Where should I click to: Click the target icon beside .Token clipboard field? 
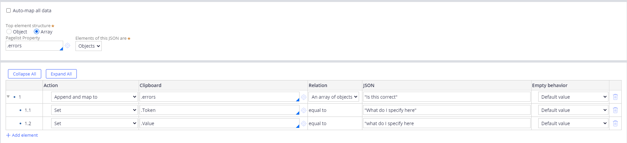304,110
